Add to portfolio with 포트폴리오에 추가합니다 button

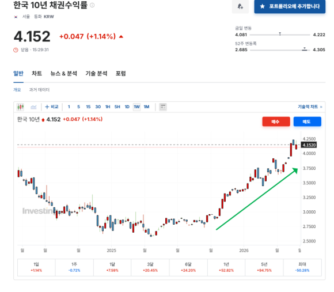click(290, 6)
